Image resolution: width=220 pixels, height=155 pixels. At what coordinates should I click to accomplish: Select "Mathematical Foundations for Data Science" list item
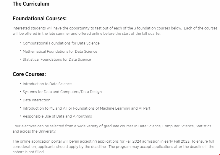[60, 51]
